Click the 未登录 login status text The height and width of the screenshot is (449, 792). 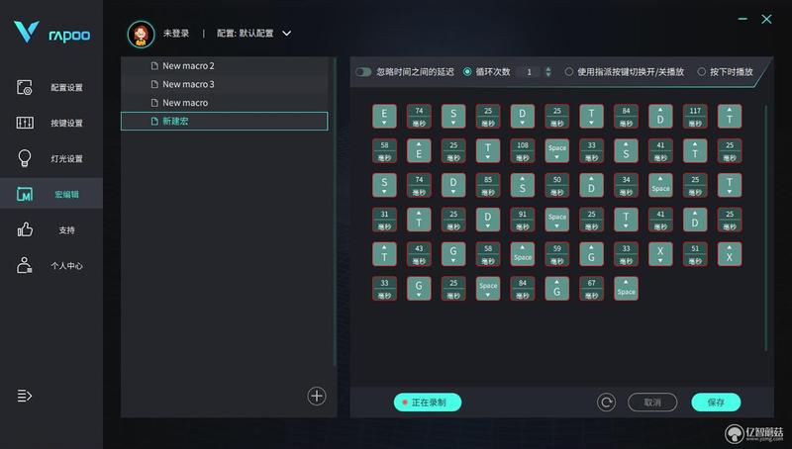click(x=176, y=34)
